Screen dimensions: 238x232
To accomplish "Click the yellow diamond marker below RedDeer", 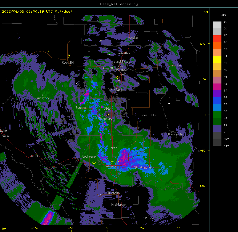I will click(117, 77).
